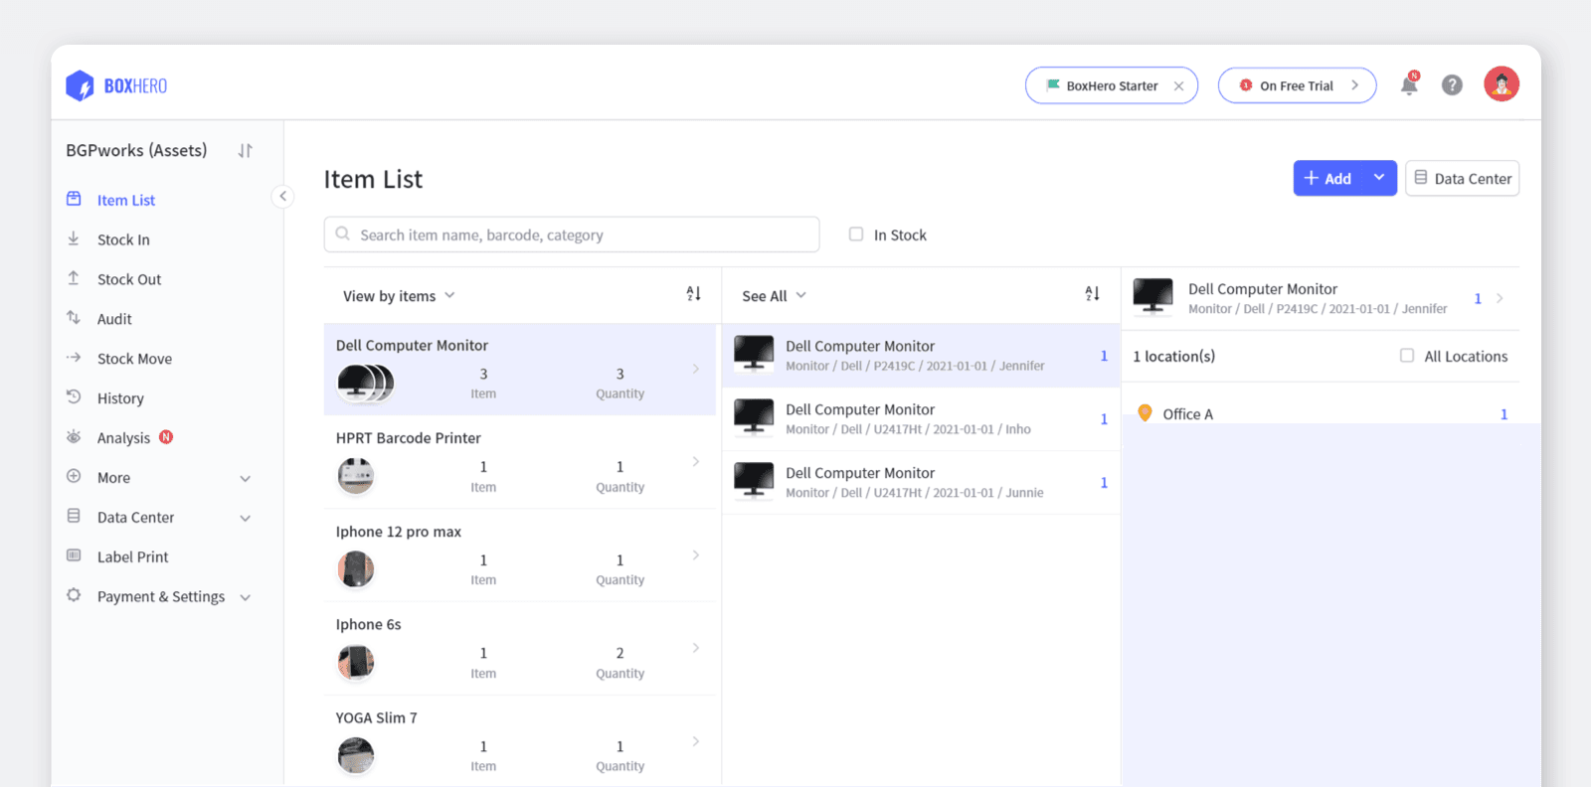Screen dimensions: 1591x787
Task: Click the Stock In arrow icon
Action: 74,238
